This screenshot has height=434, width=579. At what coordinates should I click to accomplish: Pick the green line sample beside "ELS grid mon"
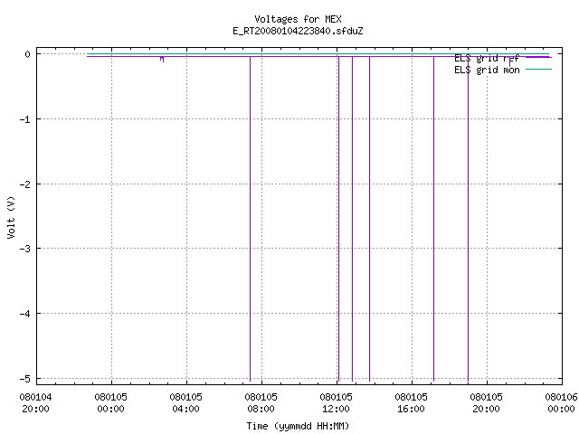[538, 69]
